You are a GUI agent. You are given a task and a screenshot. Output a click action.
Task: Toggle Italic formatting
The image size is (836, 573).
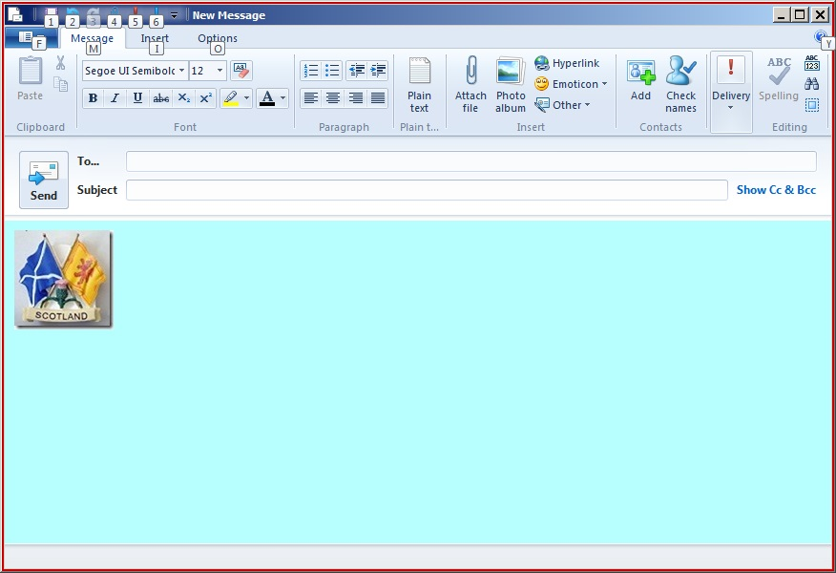tap(115, 98)
